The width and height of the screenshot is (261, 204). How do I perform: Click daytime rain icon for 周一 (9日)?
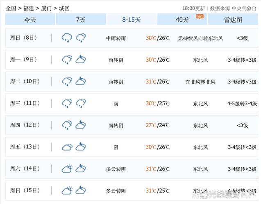pos(67,60)
